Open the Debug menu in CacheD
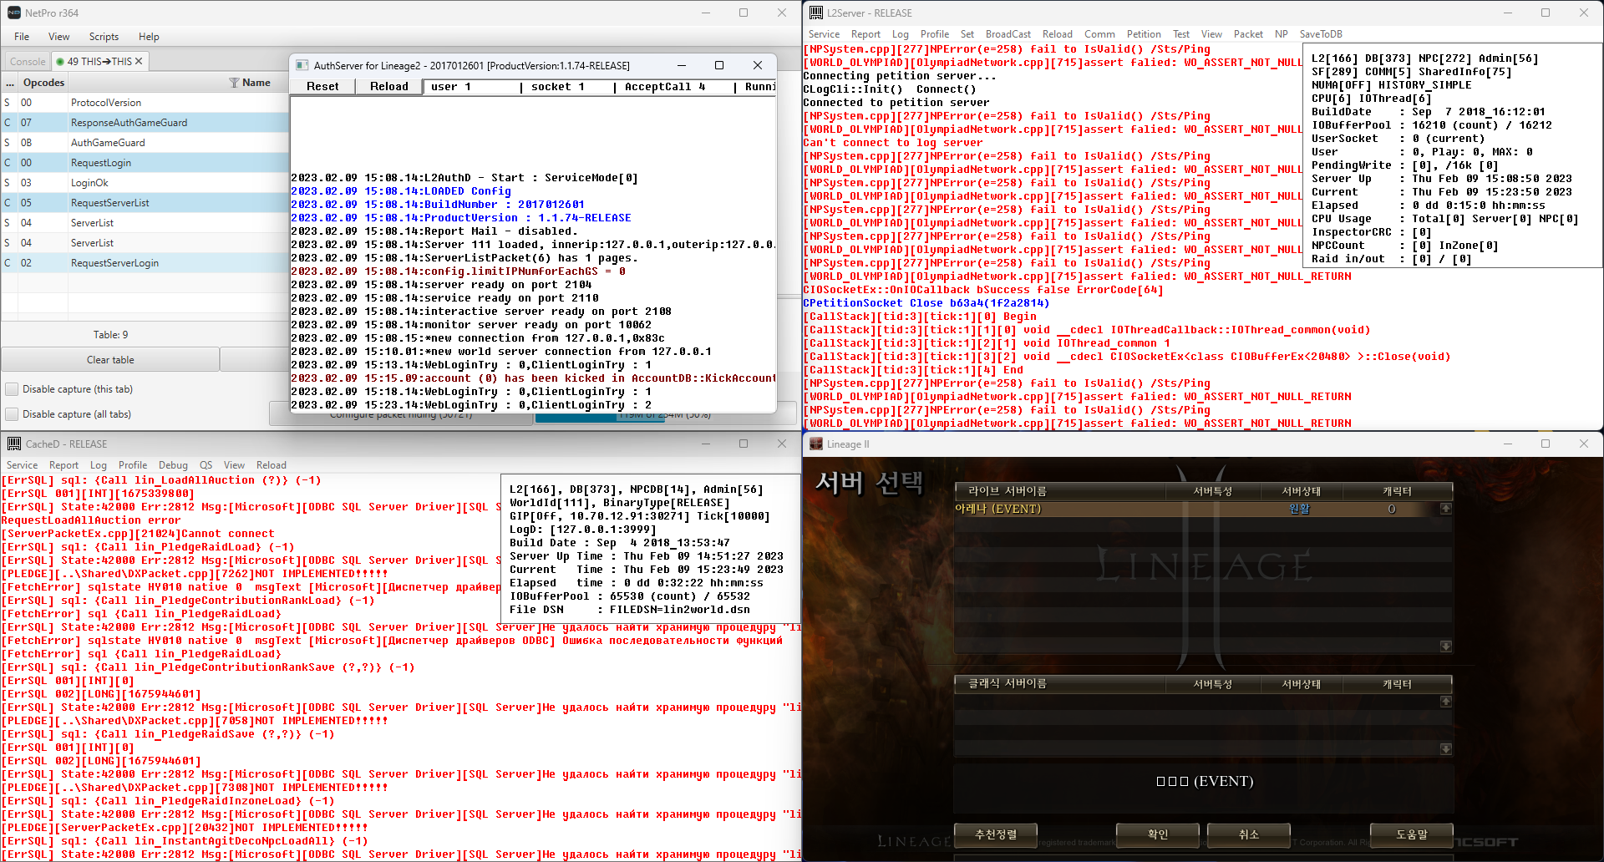The width and height of the screenshot is (1604, 862). pos(173,465)
